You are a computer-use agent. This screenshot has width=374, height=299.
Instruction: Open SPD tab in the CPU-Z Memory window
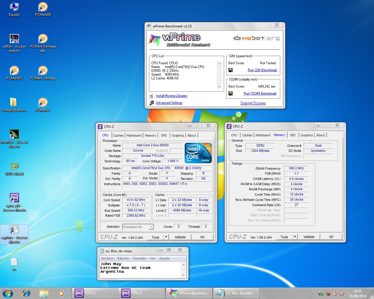[293, 135]
